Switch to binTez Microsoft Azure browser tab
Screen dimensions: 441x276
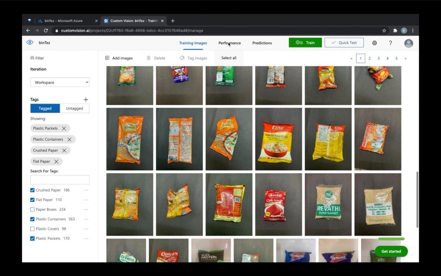click(x=67, y=21)
